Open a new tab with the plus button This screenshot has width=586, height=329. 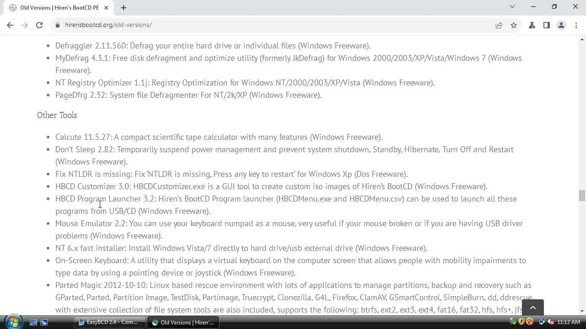click(x=124, y=7)
